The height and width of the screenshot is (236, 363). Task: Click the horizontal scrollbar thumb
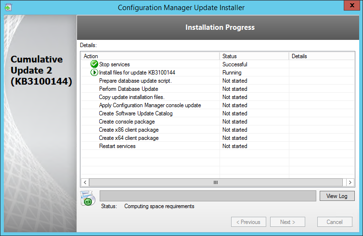tap(216, 182)
